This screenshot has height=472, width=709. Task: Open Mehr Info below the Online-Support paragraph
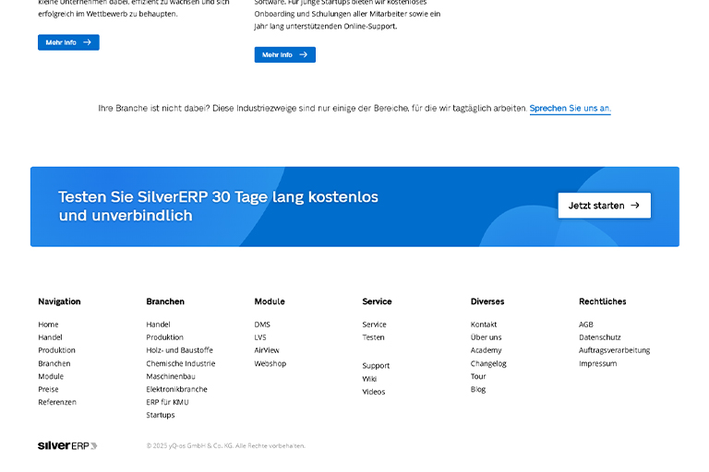[x=285, y=54]
